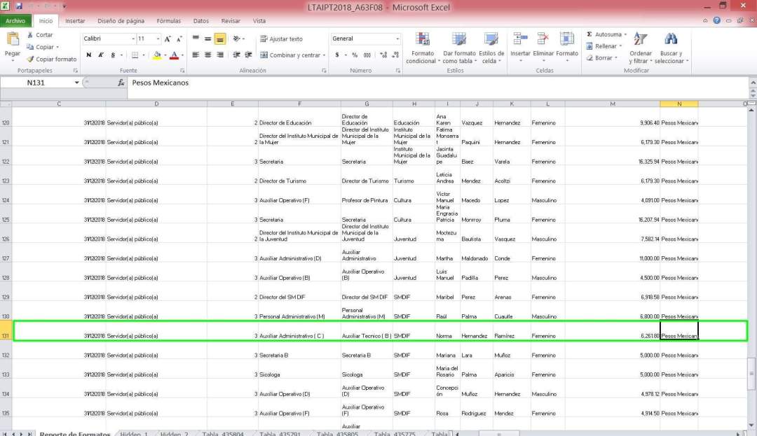Image resolution: width=757 pixels, height=436 pixels.
Task: Toggle Ajustar texto wrap option
Action: pos(281,39)
